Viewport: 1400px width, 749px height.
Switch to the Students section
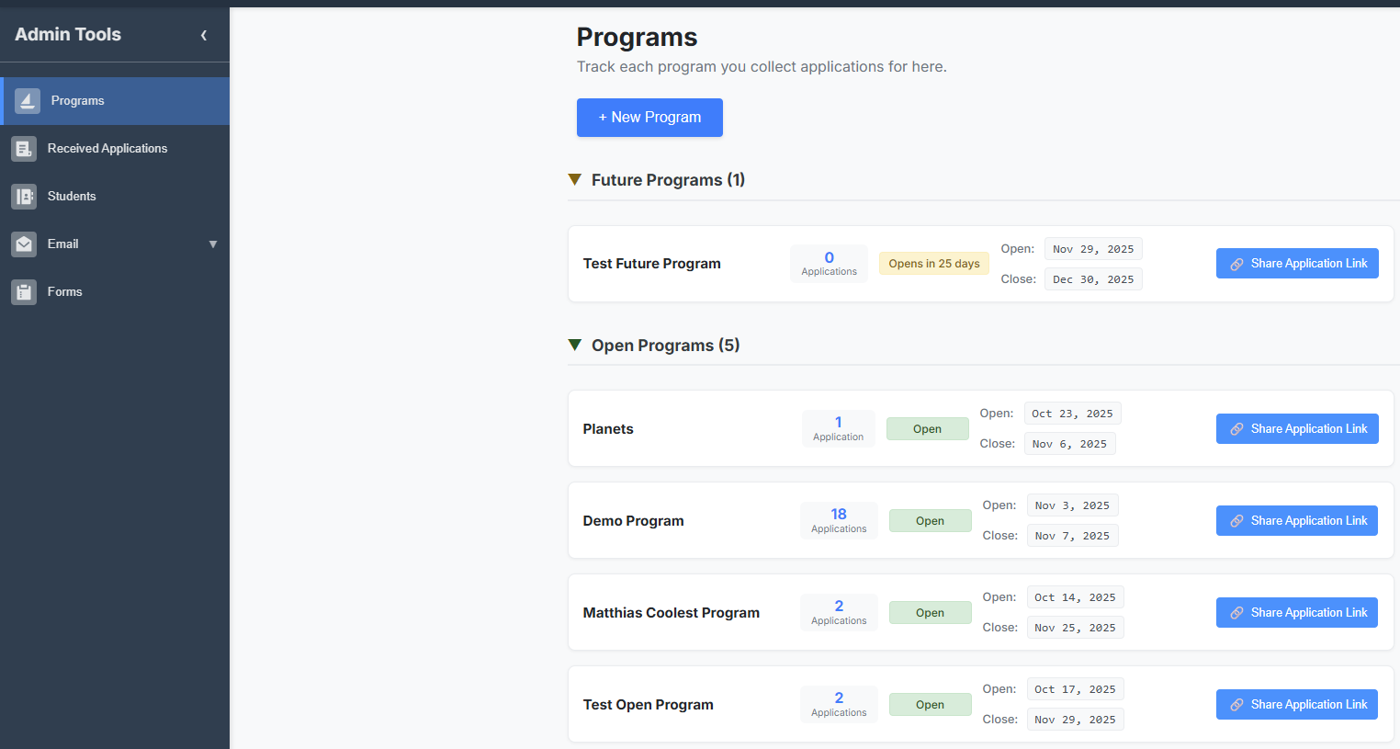tap(73, 196)
